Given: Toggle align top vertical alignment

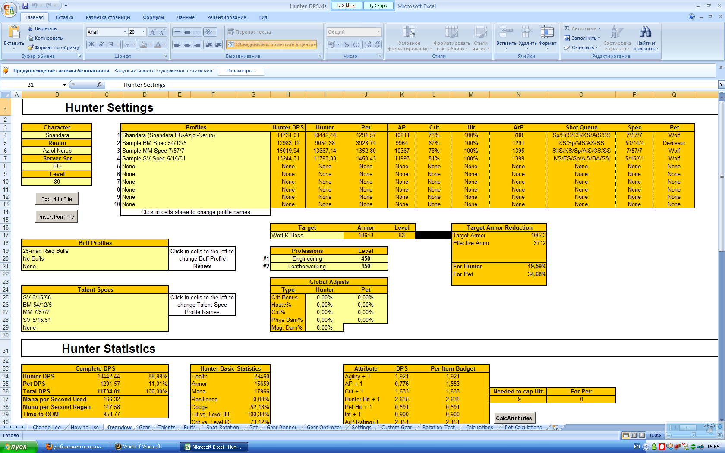Looking at the screenshot, I should [177, 32].
